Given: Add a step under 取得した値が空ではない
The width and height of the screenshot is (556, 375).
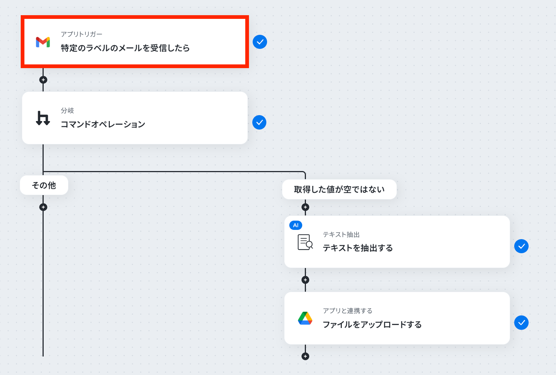Looking at the screenshot, I should 305,207.
